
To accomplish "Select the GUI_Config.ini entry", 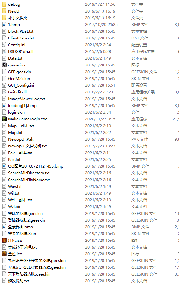I will click(21, 85).
